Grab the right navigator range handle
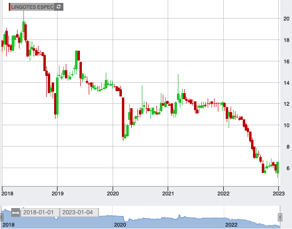This screenshot has height=229, width=292. pyautogui.click(x=280, y=217)
